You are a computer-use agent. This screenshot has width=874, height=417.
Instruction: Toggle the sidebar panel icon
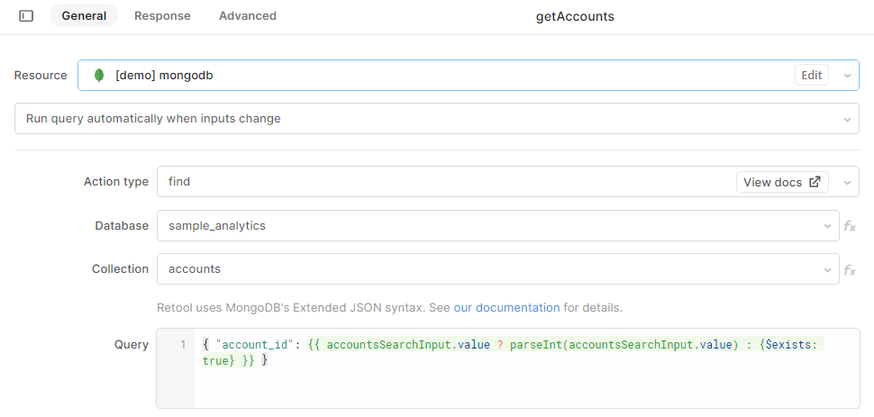[26, 16]
